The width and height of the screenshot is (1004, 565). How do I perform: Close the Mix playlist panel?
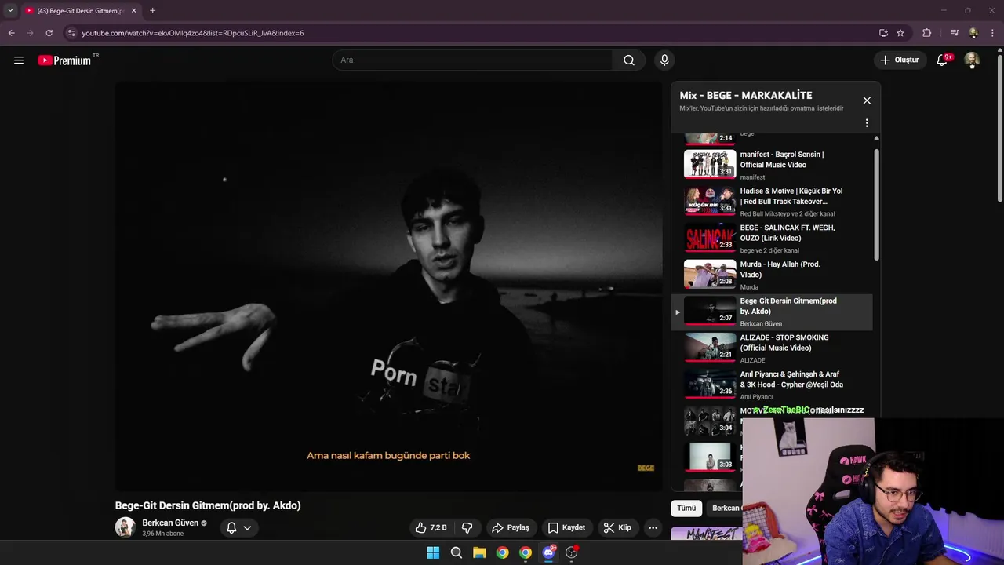867,100
